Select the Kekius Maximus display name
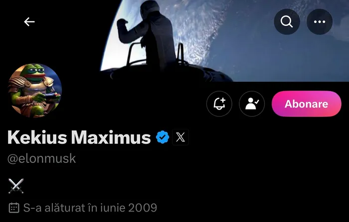The image size is (349, 222). click(x=79, y=137)
